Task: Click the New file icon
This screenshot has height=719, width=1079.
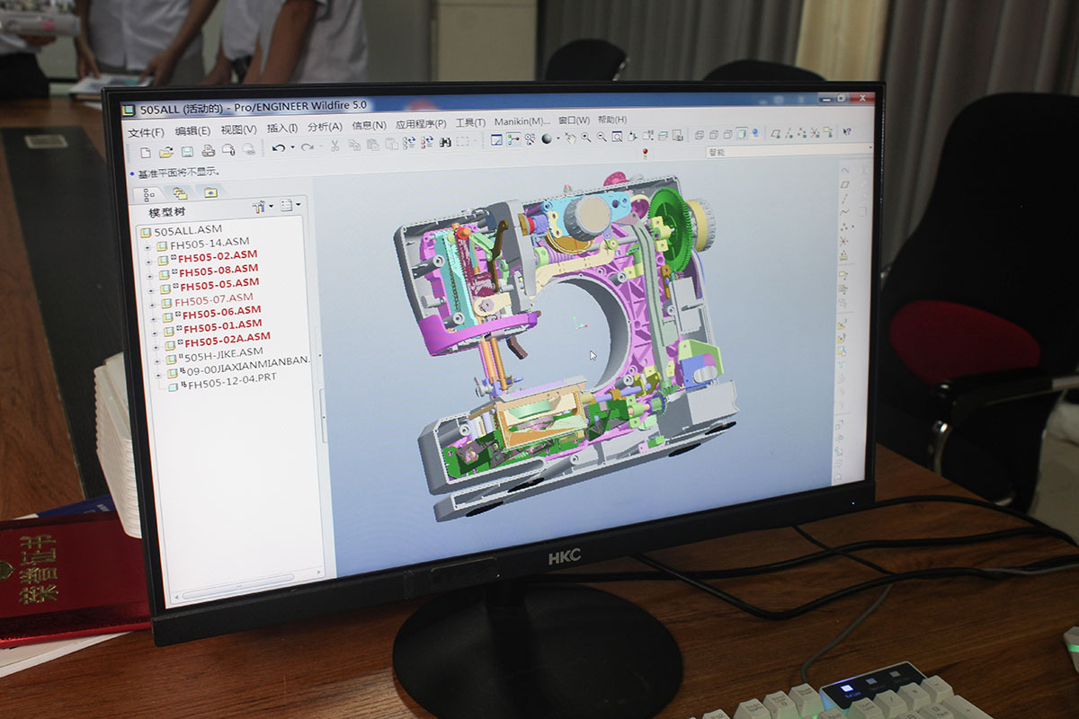Action: click(x=145, y=151)
